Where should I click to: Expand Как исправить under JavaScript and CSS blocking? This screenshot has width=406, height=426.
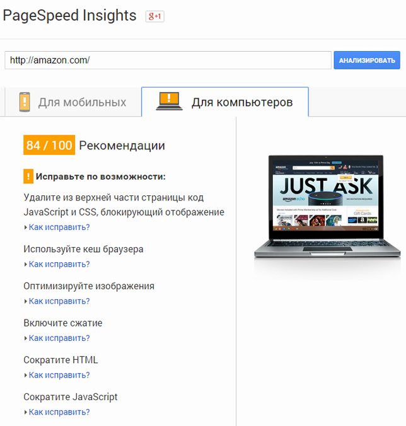click(59, 227)
